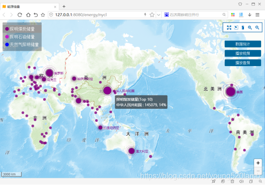This screenshot has height=185, width=265.
Task: Open a new tab with plus button
Action: (64, 6)
